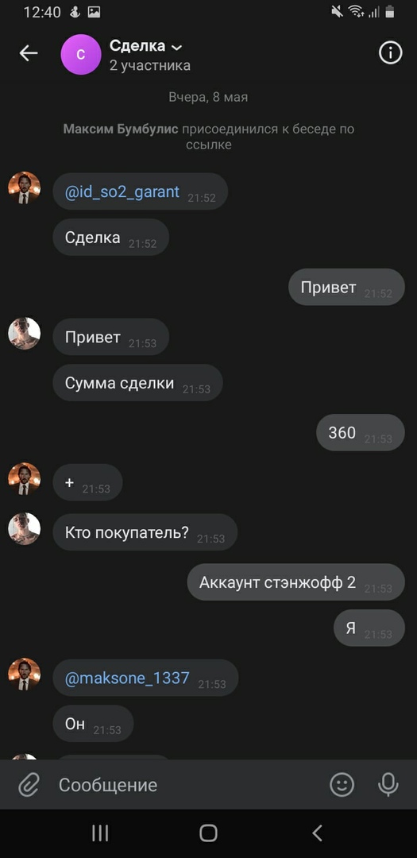Select the 360 message bubble
This screenshot has width=417, height=858.
361,433
